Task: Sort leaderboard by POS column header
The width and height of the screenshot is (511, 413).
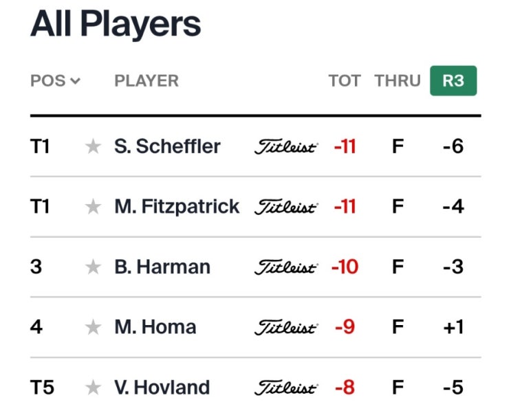Action: coord(48,81)
